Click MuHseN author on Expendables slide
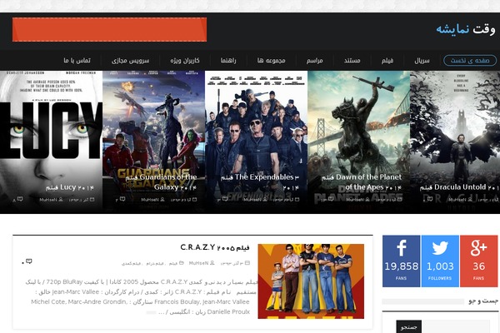This screenshot has height=333, width=500. tap(252, 200)
